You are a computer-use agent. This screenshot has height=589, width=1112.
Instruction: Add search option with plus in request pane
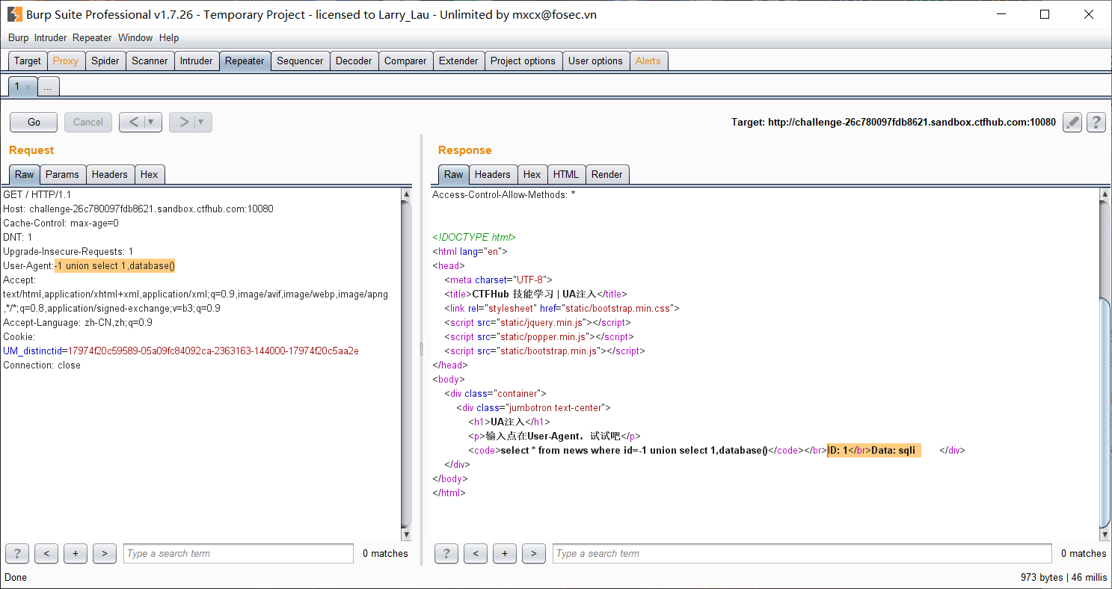click(76, 554)
